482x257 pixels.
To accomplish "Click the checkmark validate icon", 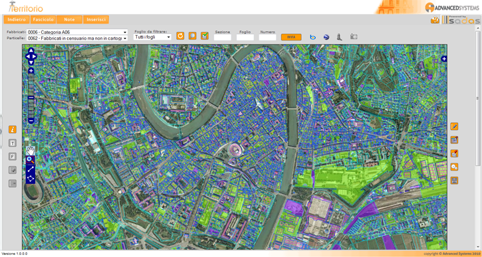I will click(205, 36).
